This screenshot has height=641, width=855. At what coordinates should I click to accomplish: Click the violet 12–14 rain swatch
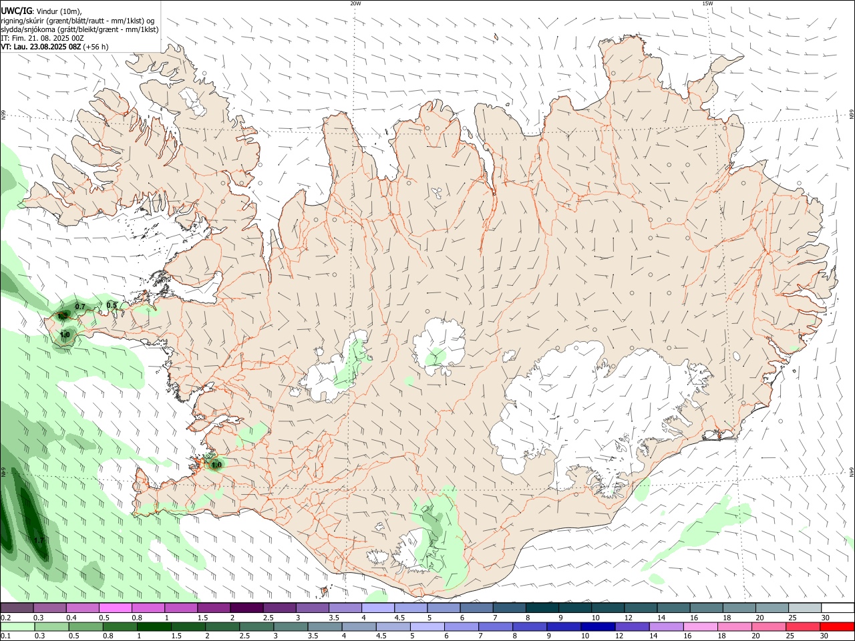pos(631,627)
